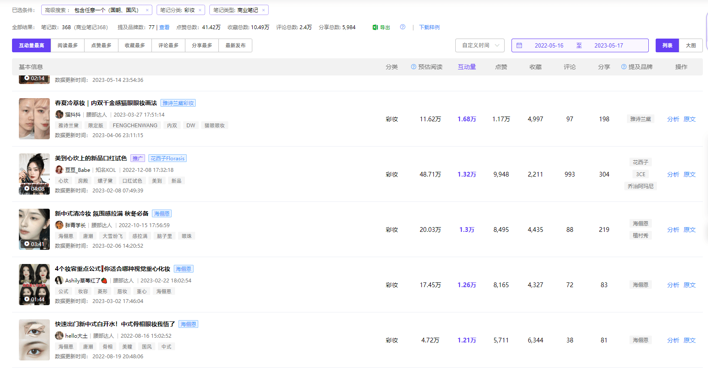Select the 阅读最多 sort tab
This screenshot has width=708, height=369.
[x=67, y=45]
